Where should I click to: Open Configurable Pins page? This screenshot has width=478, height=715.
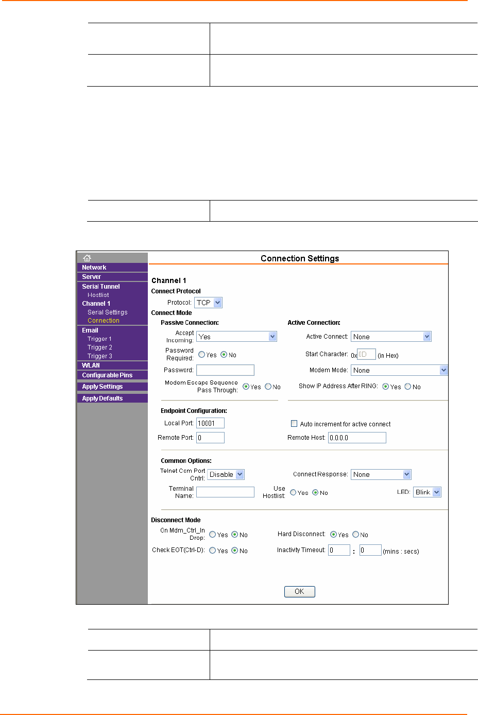(107, 375)
